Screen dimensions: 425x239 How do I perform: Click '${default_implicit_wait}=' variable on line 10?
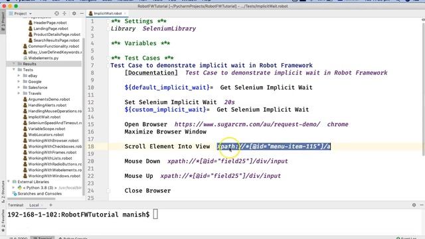(169, 88)
